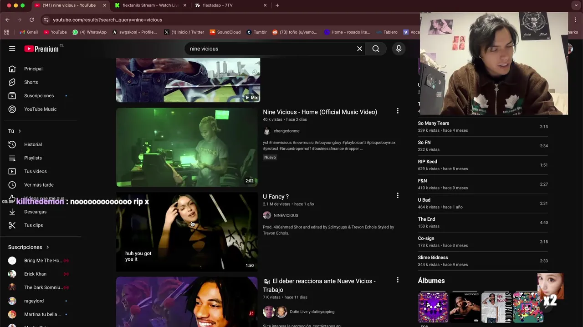This screenshot has height=327, width=583.
Task: Open YouTube Music in sidebar
Action: (x=41, y=109)
